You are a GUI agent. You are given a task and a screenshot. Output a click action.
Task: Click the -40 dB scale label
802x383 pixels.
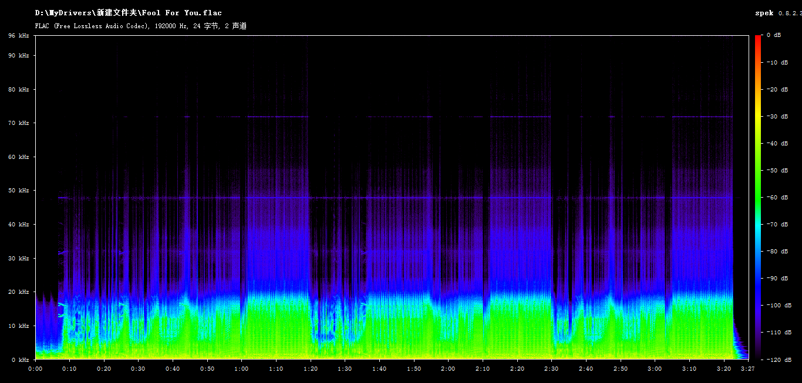(x=776, y=144)
